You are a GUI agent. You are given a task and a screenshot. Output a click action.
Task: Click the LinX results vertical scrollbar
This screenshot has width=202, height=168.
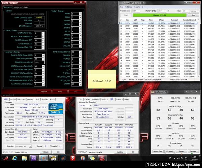pos(199,48)
